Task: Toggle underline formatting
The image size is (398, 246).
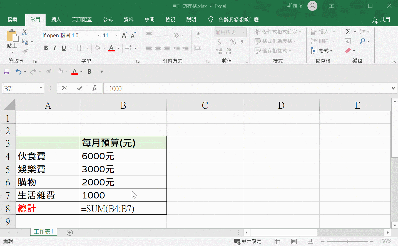Action: click(x=63, y=48)
